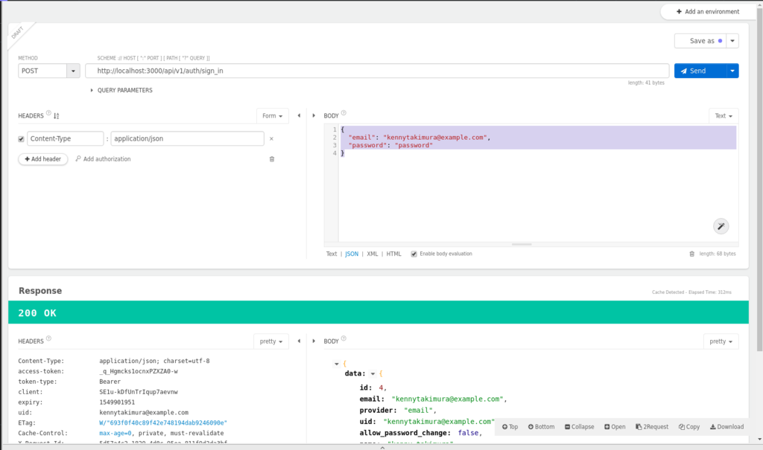Collapse response headers with left arrow

click(x=300, y=341)
